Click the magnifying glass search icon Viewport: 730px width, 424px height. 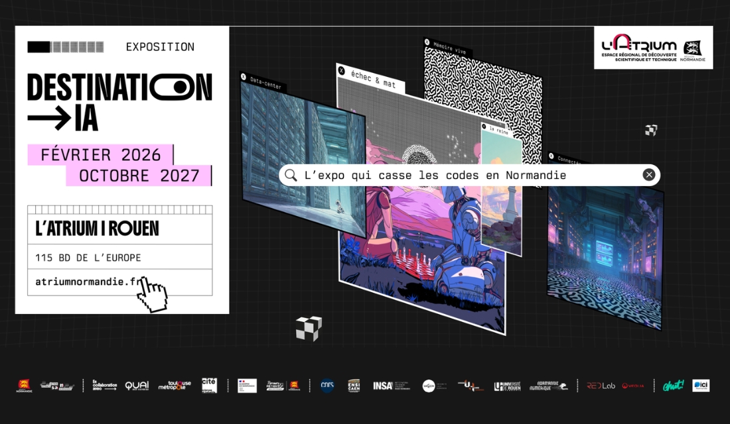291,175
